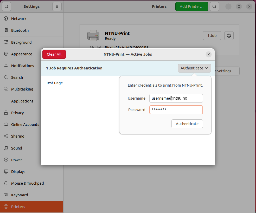Click the NTNU-Print printer name

point(117,34)
